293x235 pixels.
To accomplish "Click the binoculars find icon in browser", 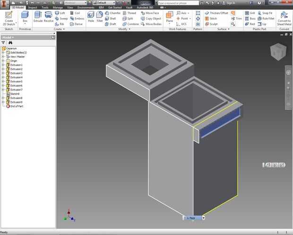I will [x=10, y=43].
